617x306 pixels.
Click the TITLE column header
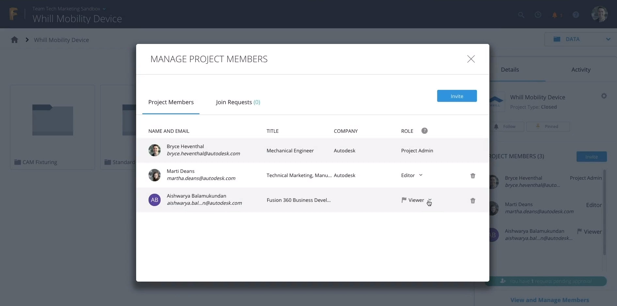273,131
